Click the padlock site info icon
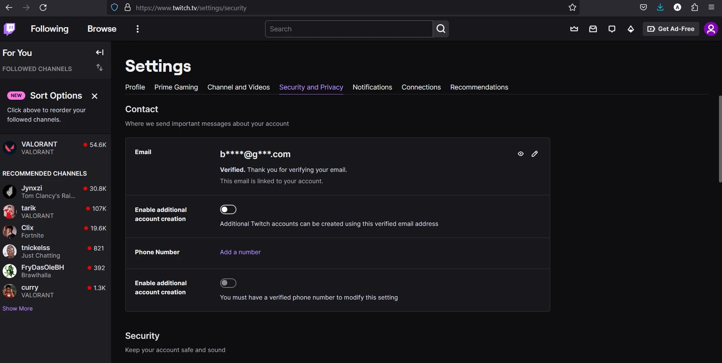722x363 pixels. coord(128,8)
